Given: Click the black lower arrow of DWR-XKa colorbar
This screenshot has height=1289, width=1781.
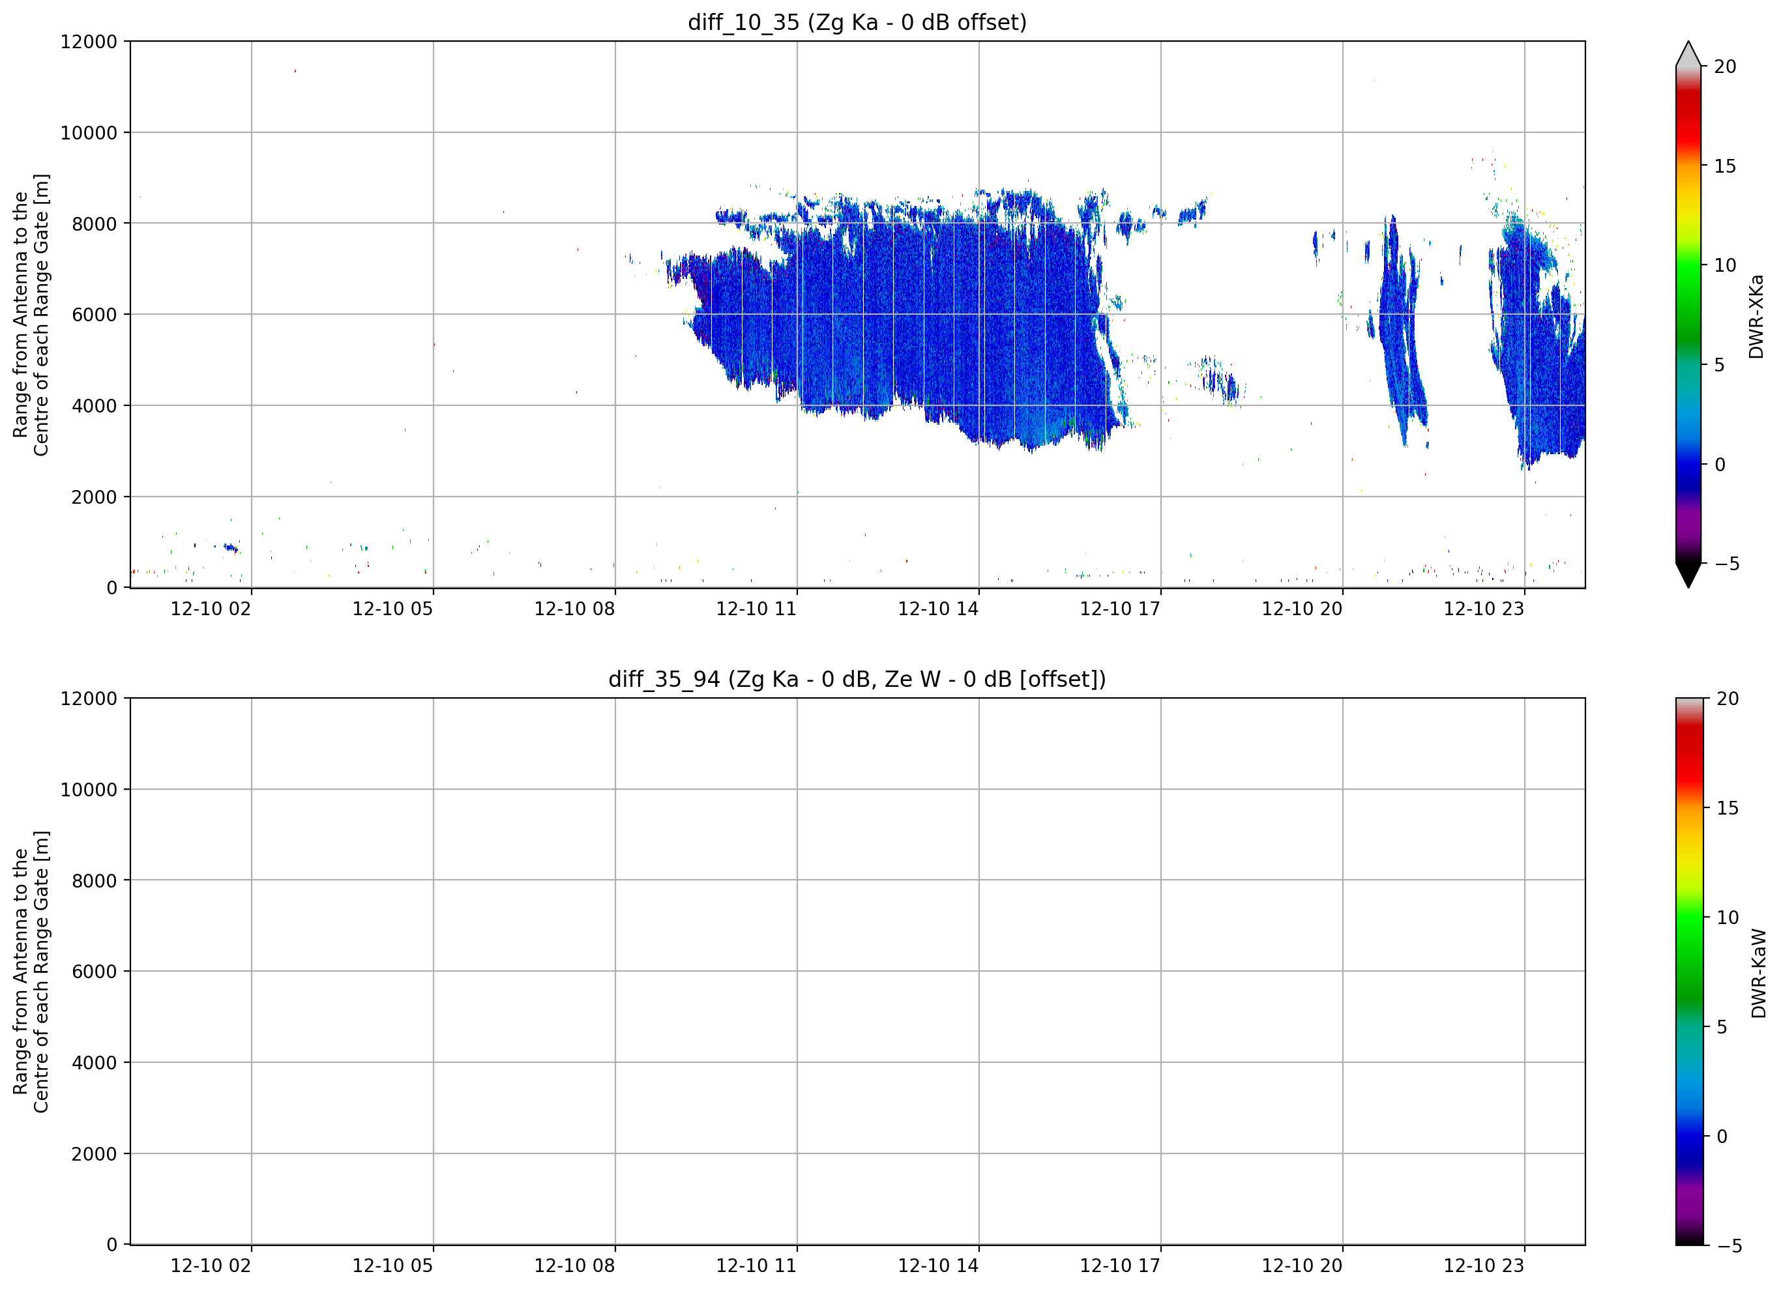Looking at the screenshot, I should click(1688, 575).
